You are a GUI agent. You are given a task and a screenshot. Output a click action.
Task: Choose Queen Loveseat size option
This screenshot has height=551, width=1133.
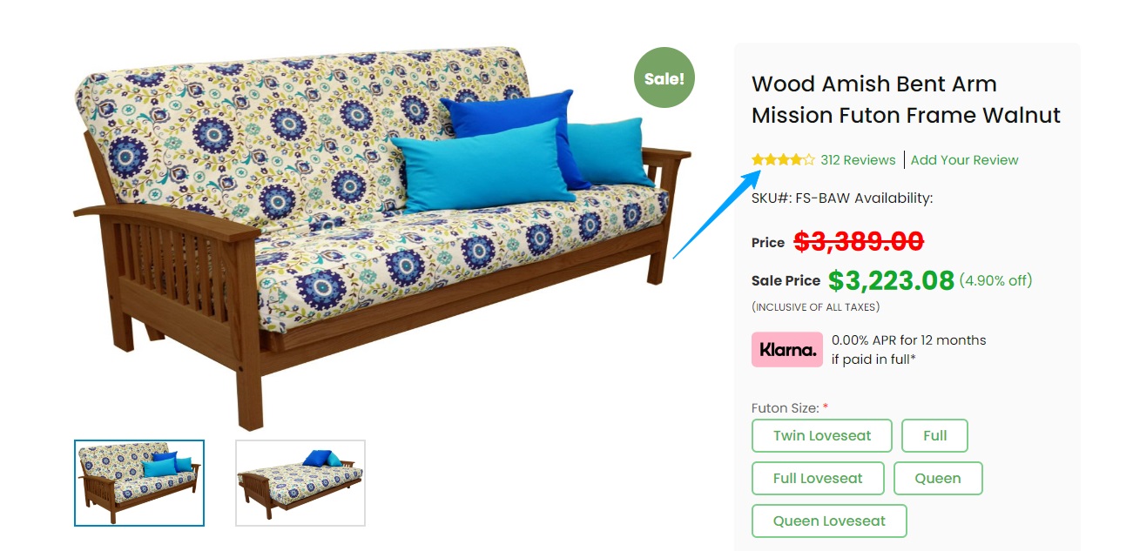pyautogui.click(x=829, y=521)
